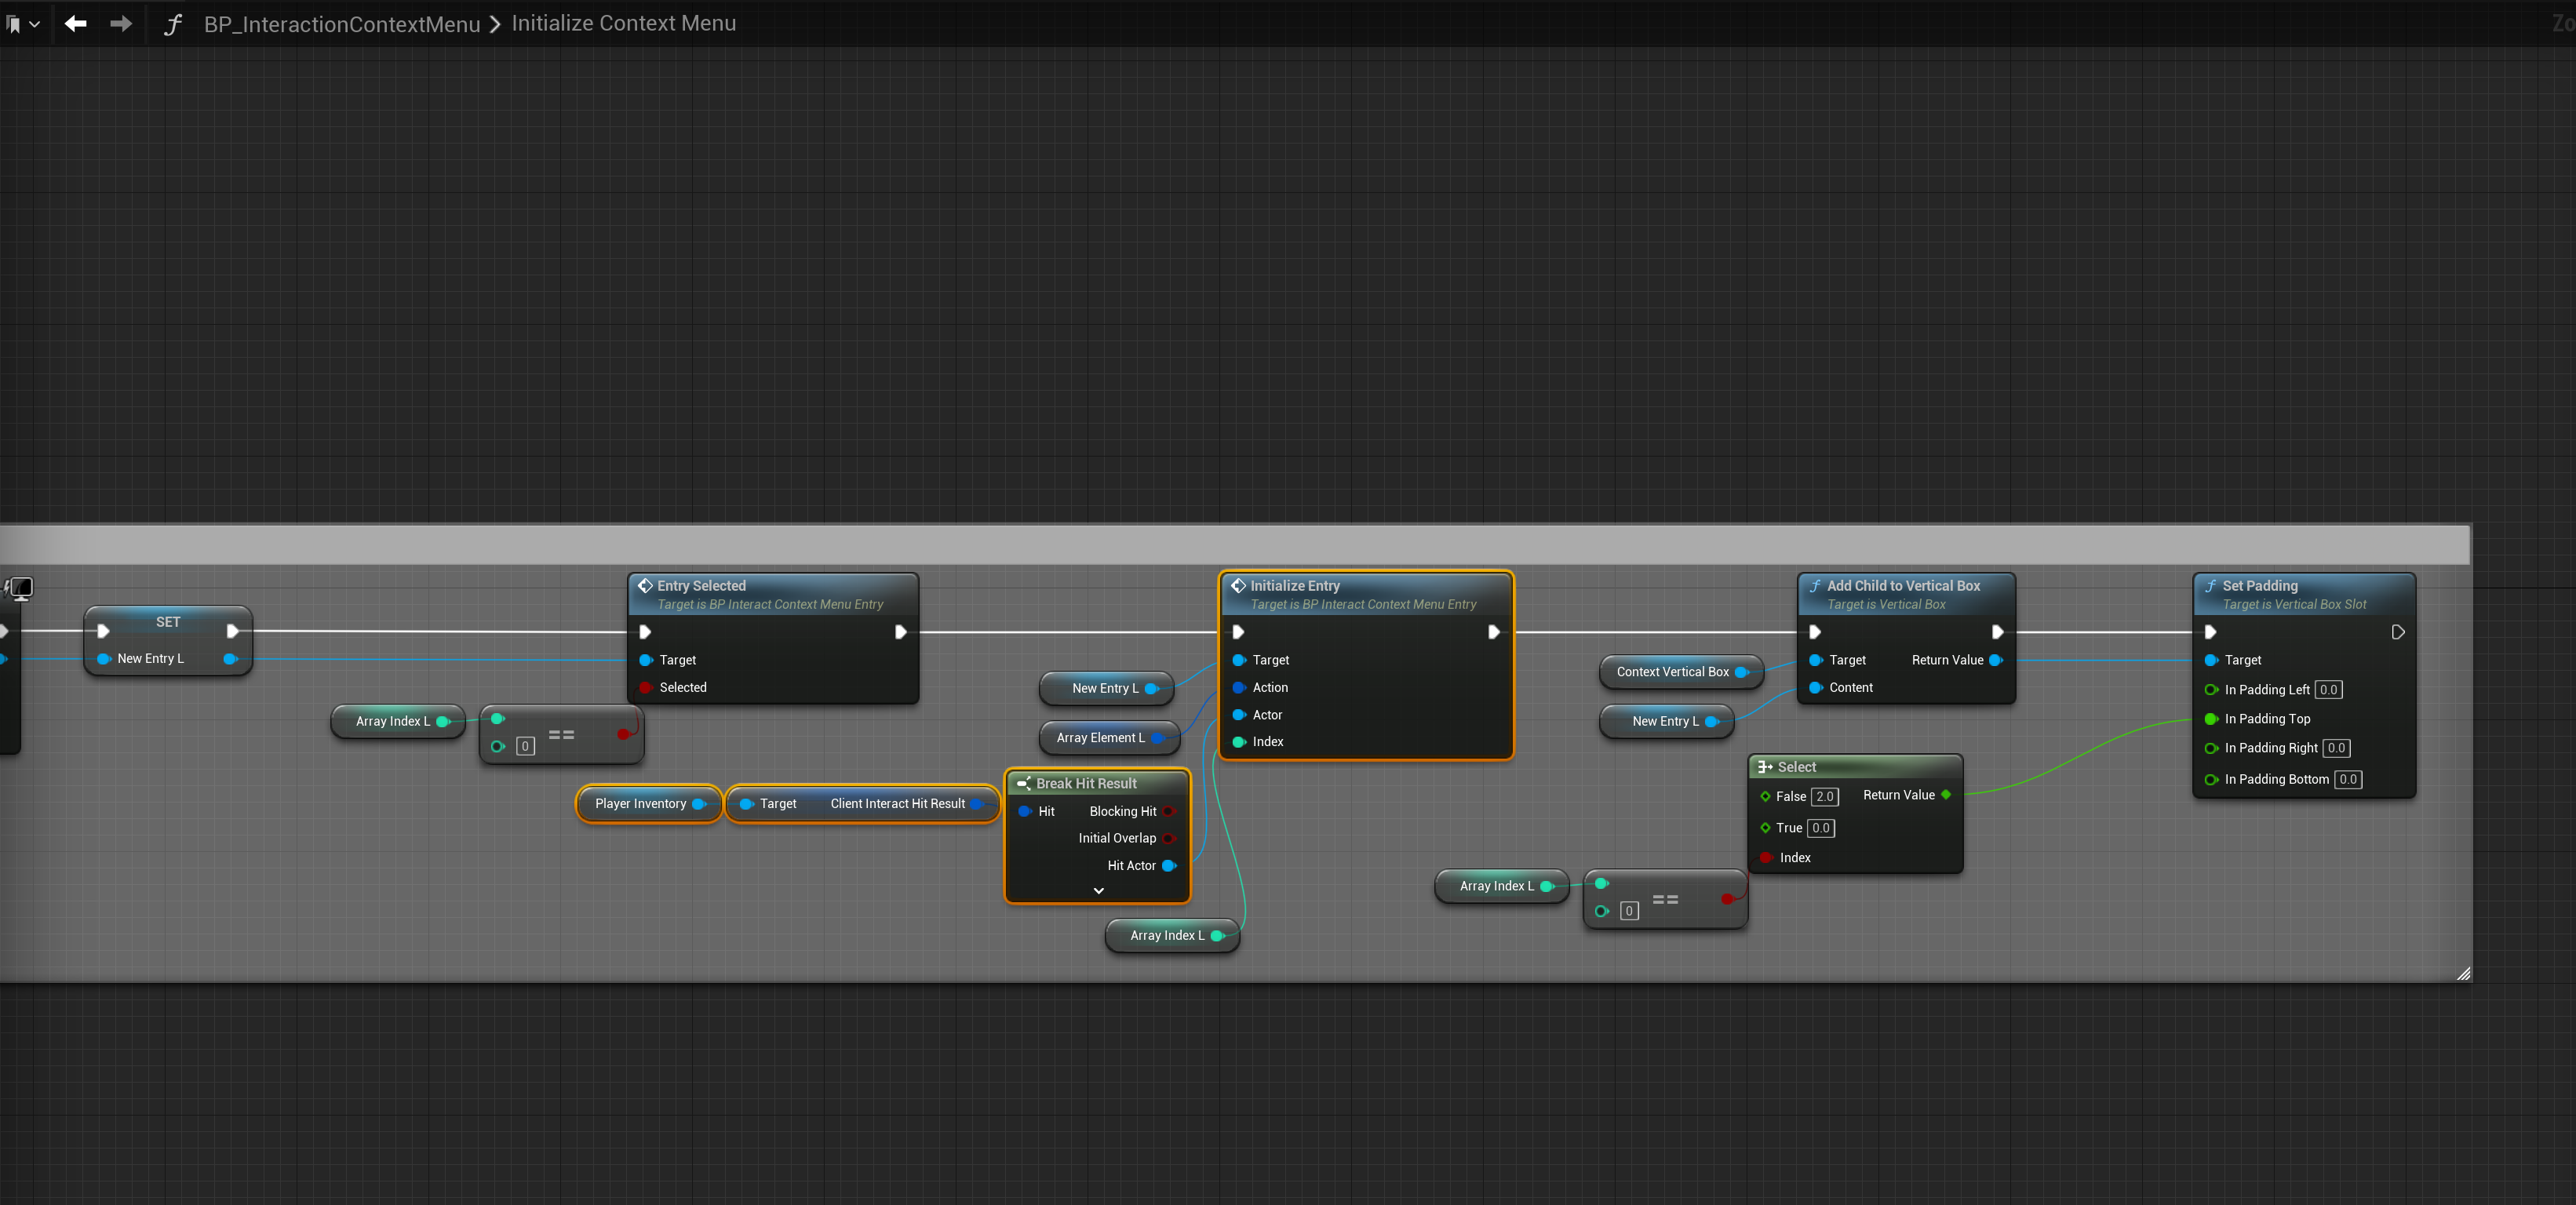
Task: Click the Initialize Context Menu breadcrumb
Action: coord(623,23)
